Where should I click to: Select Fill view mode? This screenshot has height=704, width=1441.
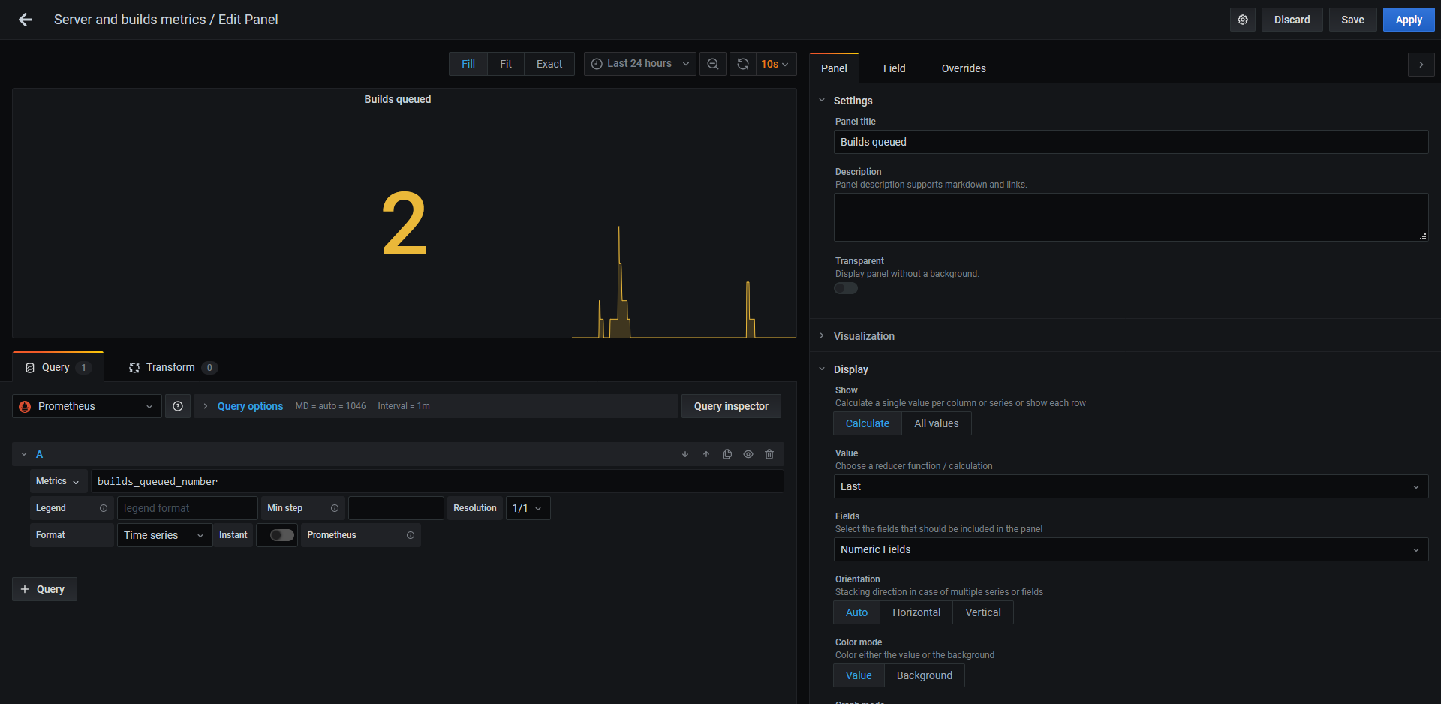click(x=468, y=64)
